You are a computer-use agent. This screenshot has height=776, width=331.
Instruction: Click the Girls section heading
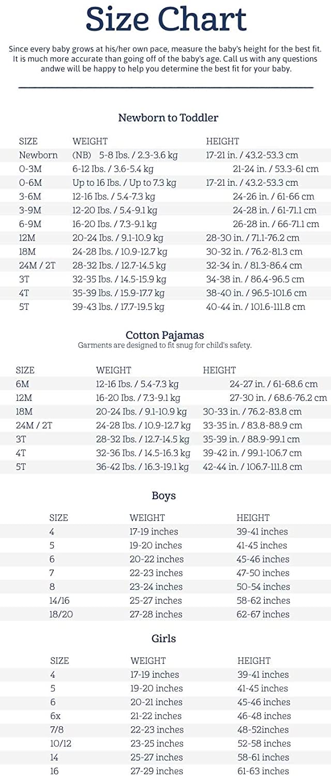[x=163, y=638]
